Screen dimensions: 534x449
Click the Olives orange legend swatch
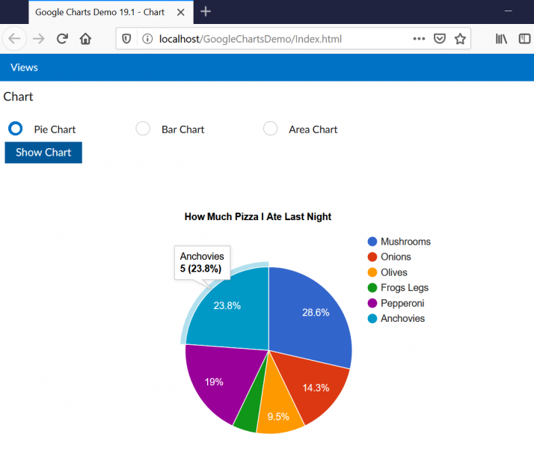(372, 272)
